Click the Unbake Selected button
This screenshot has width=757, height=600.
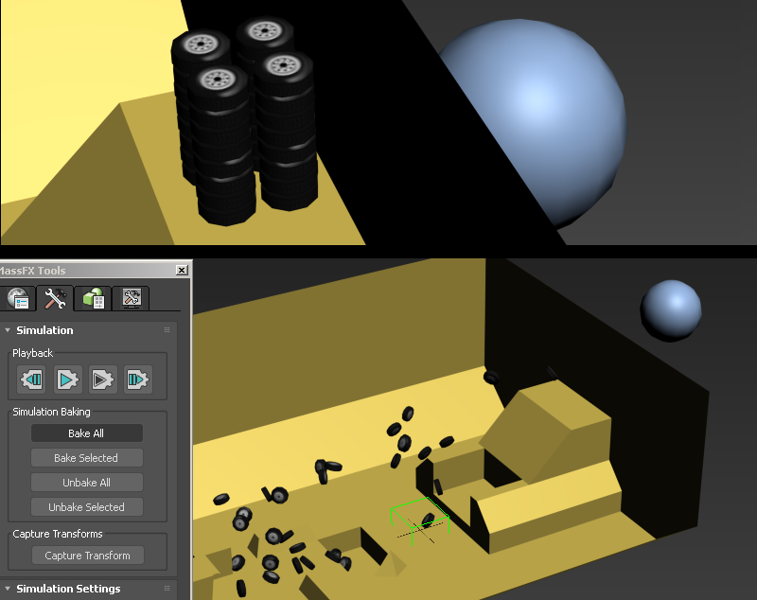pyautogui.click(x=87, y=507)
